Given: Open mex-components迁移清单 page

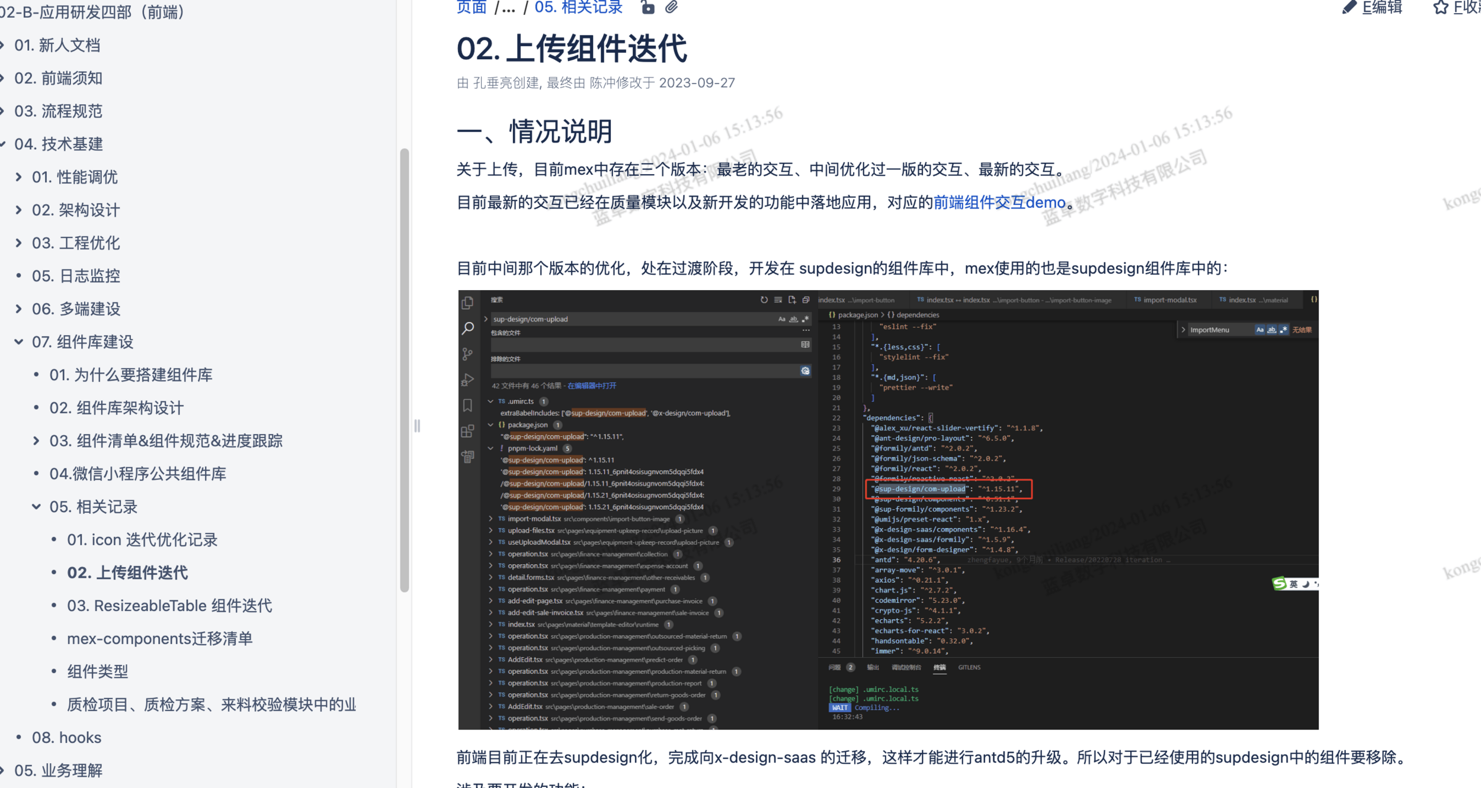Looking at the screenshot, I should (x=160, y=639).
